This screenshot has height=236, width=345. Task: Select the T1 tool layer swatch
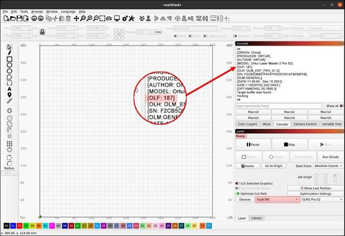pyautogui.click(x=202, y=226)
